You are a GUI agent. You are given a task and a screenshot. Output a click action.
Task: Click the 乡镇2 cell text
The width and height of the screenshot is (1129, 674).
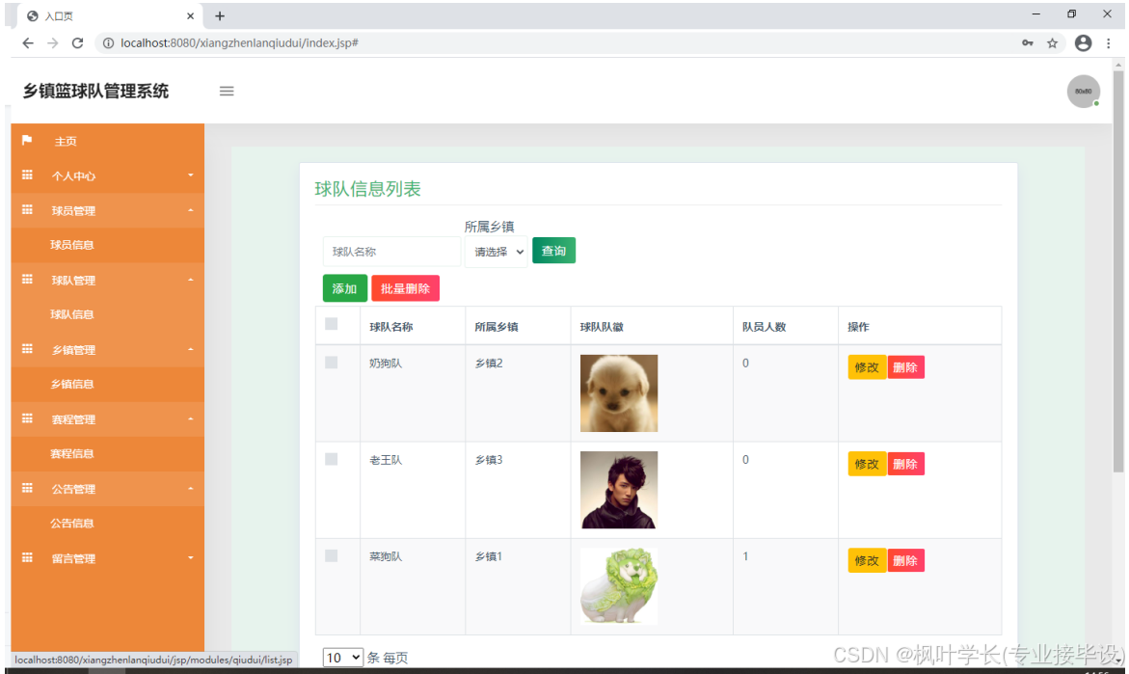pyautogui.click(x=489, y=363)
